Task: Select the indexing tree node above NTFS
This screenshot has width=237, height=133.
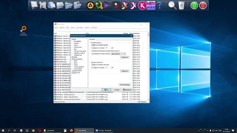Action: coord(77,59)
